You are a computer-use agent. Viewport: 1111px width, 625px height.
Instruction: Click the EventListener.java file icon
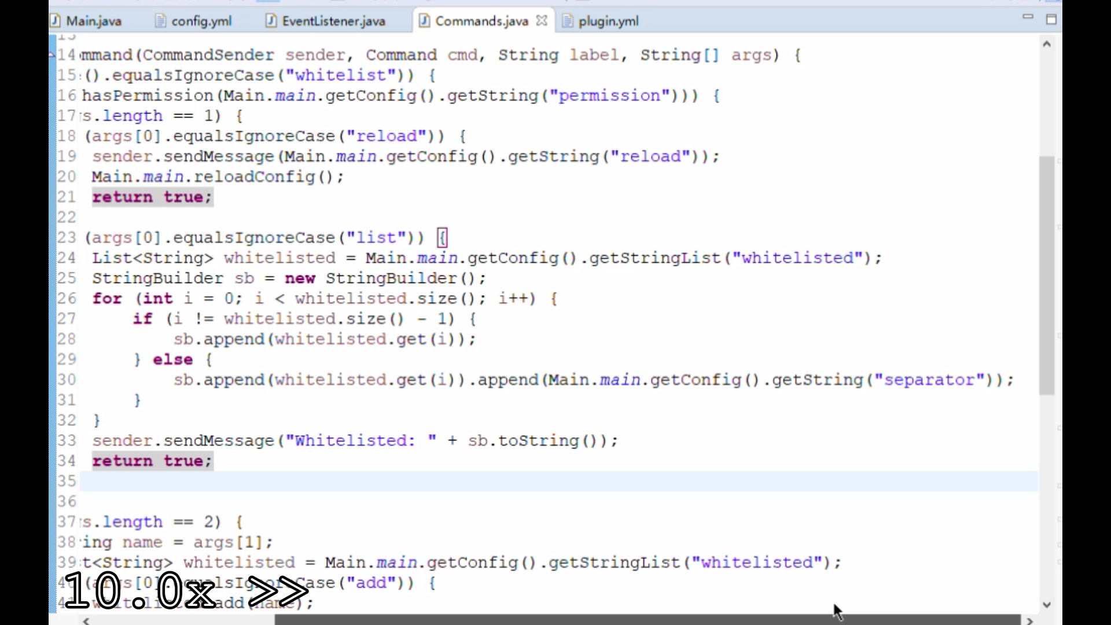[x=271, y=21]
